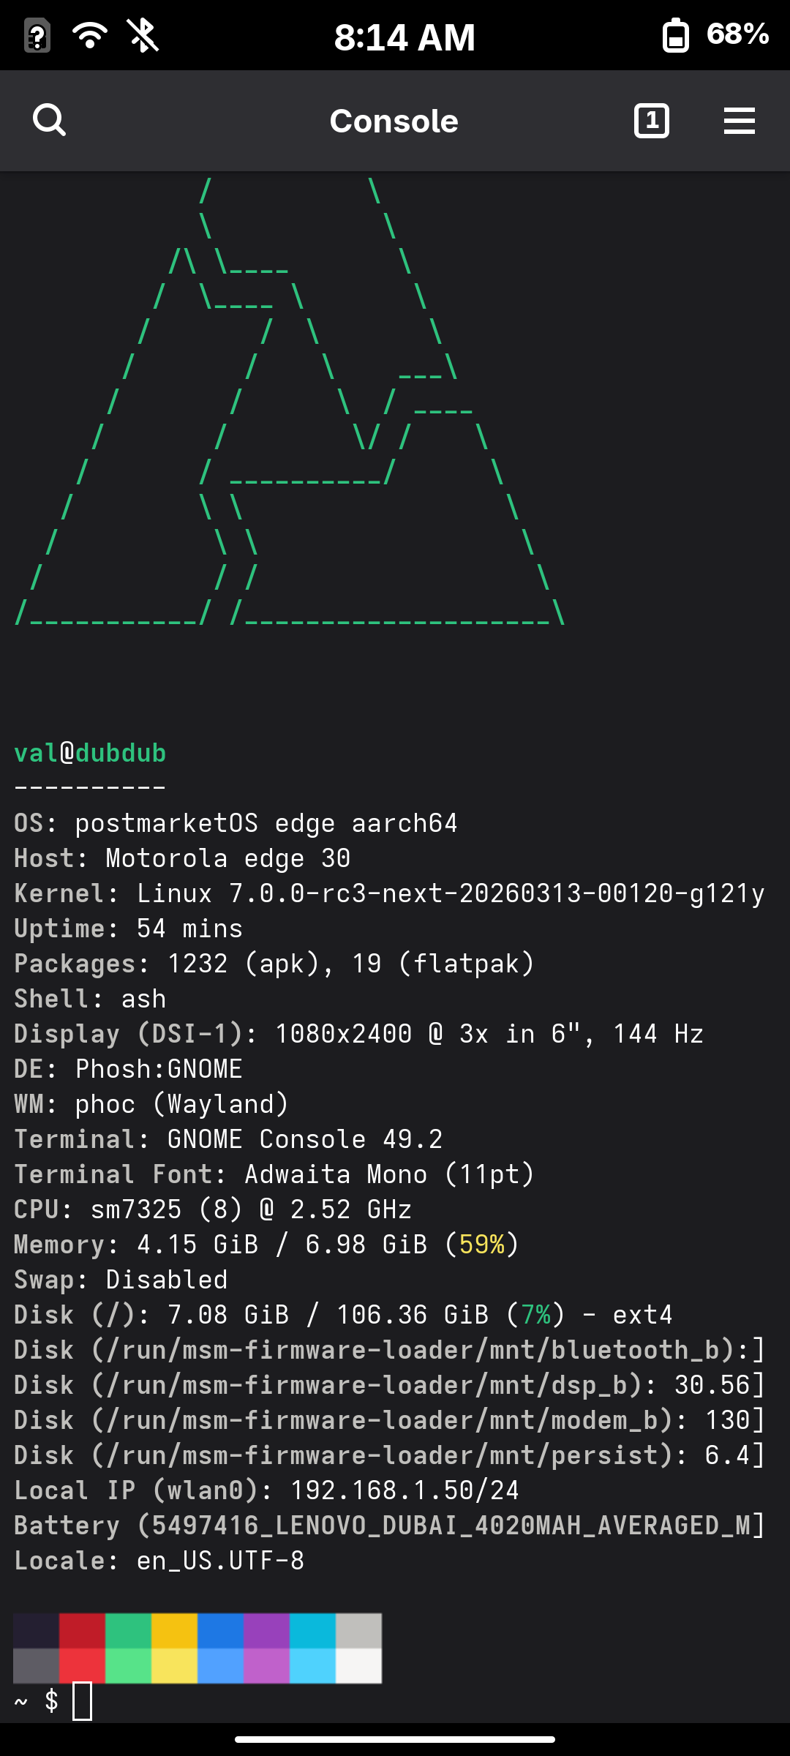Open the search icon in Console header

pos(49,121)
